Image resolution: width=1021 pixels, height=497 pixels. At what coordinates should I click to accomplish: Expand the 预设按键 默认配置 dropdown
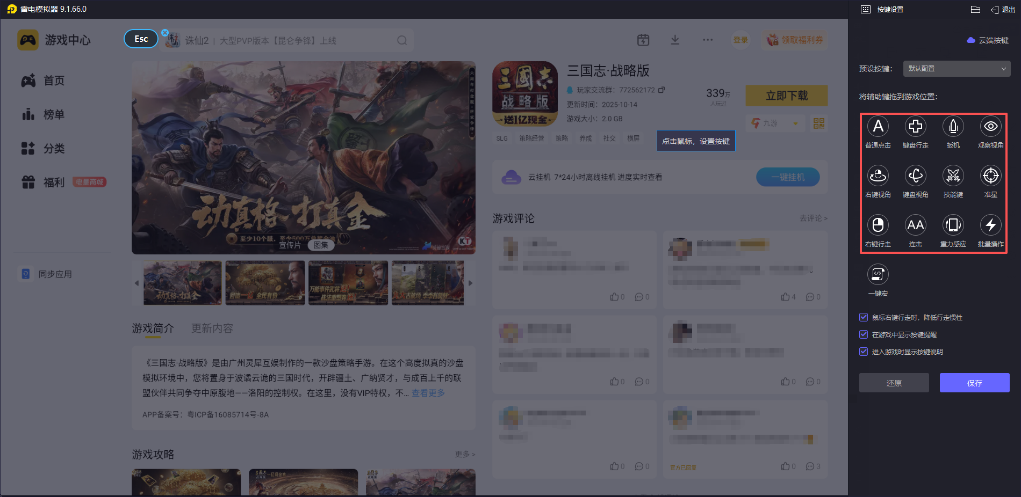[x=957, y=69]
